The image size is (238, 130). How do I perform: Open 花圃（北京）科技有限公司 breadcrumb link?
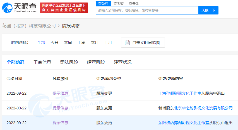29,26
